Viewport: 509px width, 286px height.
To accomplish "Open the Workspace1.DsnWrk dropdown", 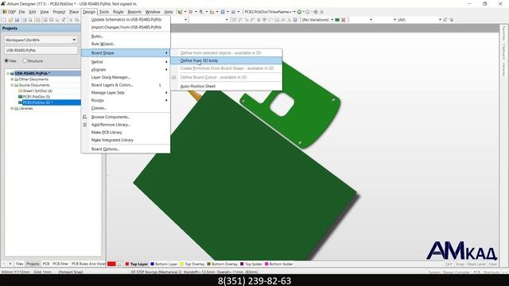I will 74,40.
